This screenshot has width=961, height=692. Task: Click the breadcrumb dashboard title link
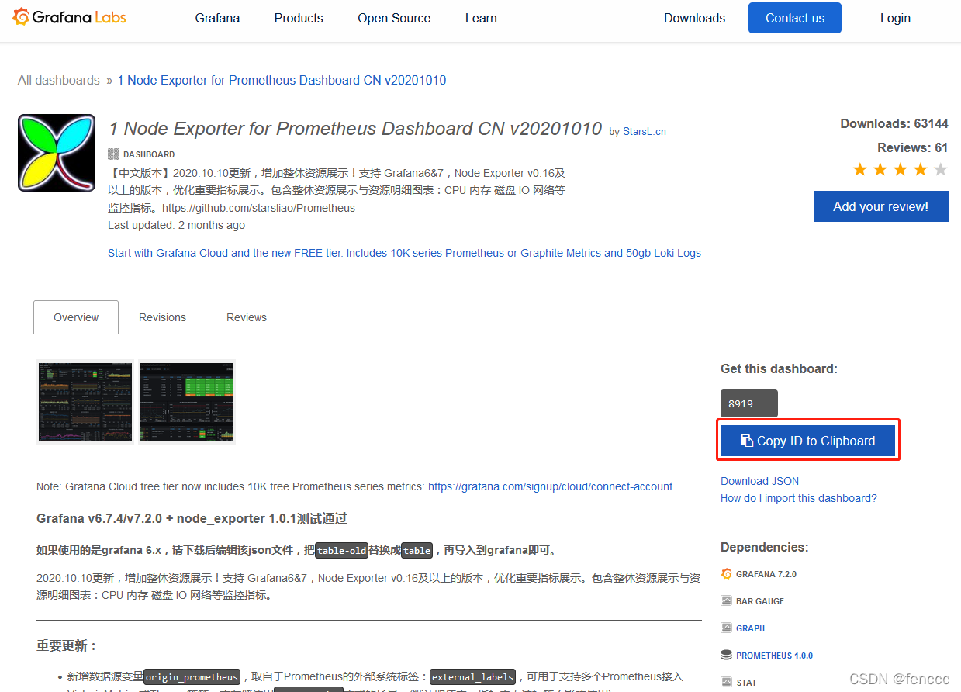pos(282,80)
